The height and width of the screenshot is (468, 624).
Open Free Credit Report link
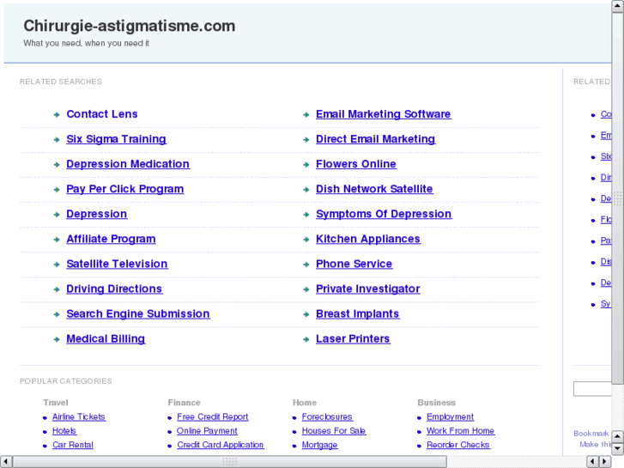pyautogui.click(x=213, y=417)
